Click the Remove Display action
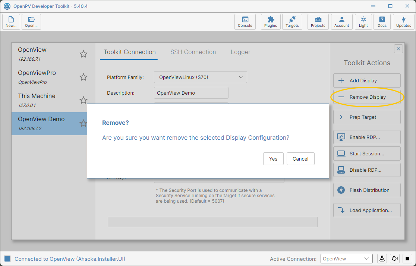 pyautogui.click(x=367, y=97)
